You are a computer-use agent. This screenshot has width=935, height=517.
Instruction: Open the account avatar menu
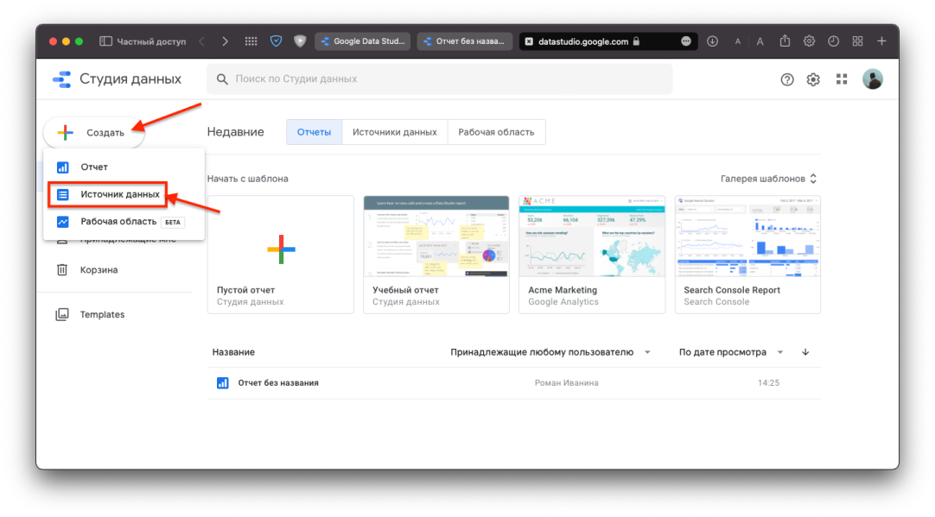pyautogui.click(x=873, y=79)
